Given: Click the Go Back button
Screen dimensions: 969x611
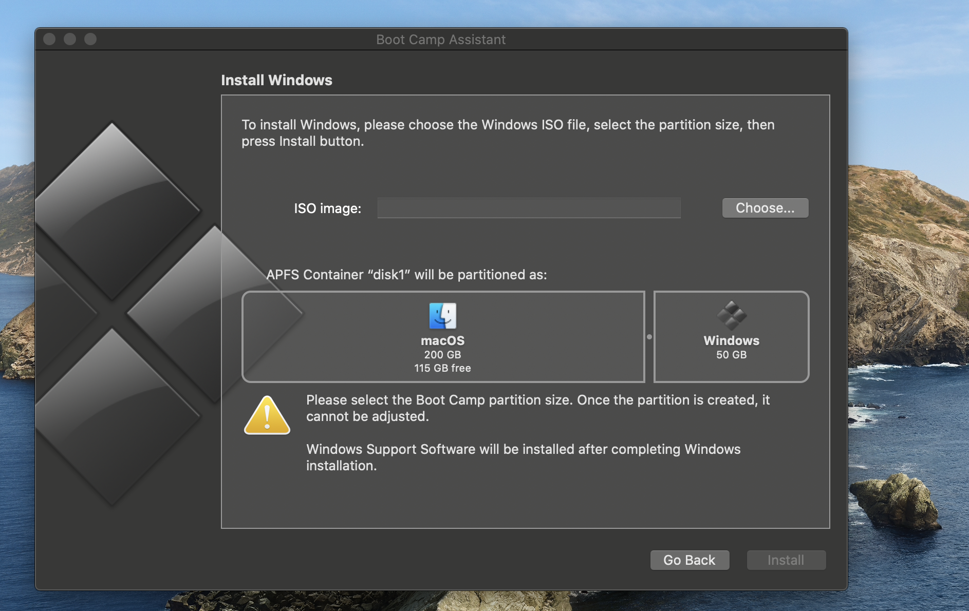Looking at the screenshot, I should [x=690, y=560].
